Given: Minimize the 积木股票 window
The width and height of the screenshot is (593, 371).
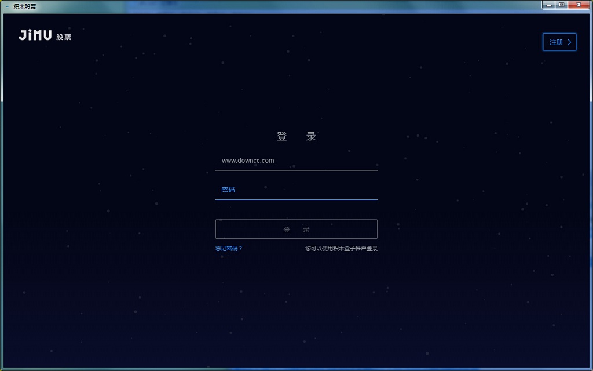Looking at the screenshot, I should 548,5.
